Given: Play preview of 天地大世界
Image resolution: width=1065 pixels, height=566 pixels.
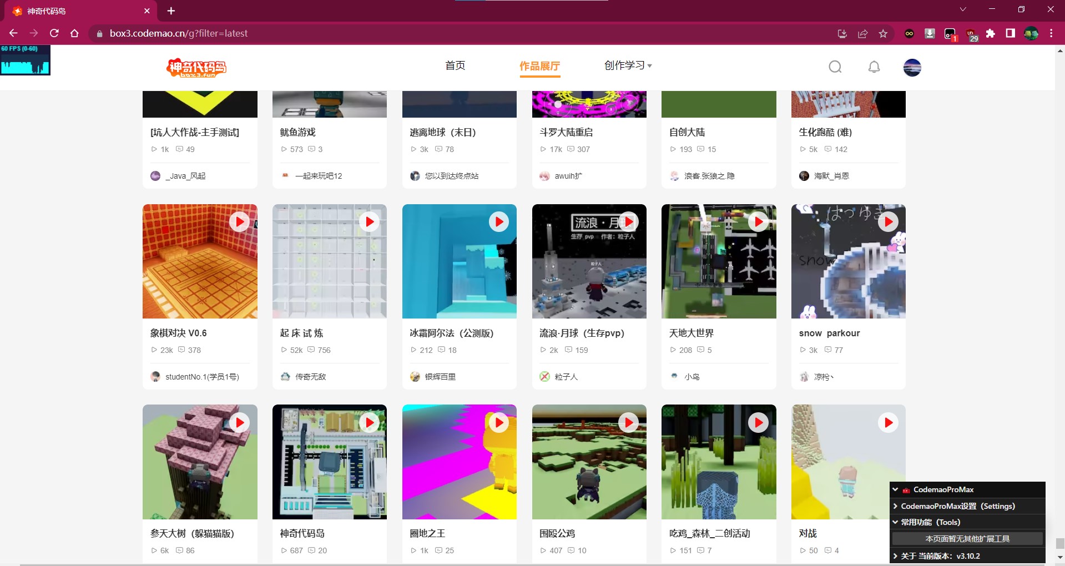Looking at the screenshot, I should [x=758, y=222].
